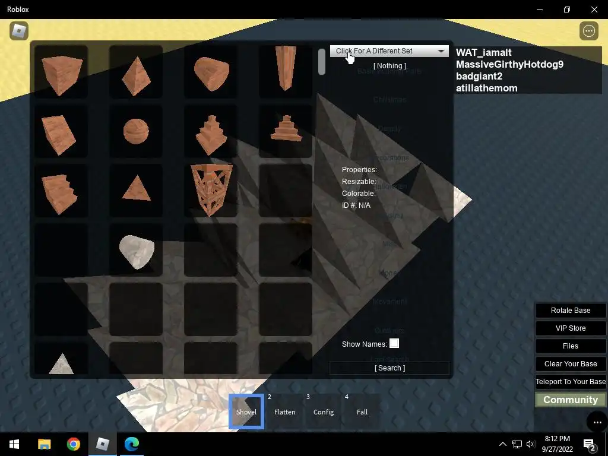608x456 pixels.
Task: Open the Roblox menu icon
Action: pyautogui.click(x=19, y=31)
